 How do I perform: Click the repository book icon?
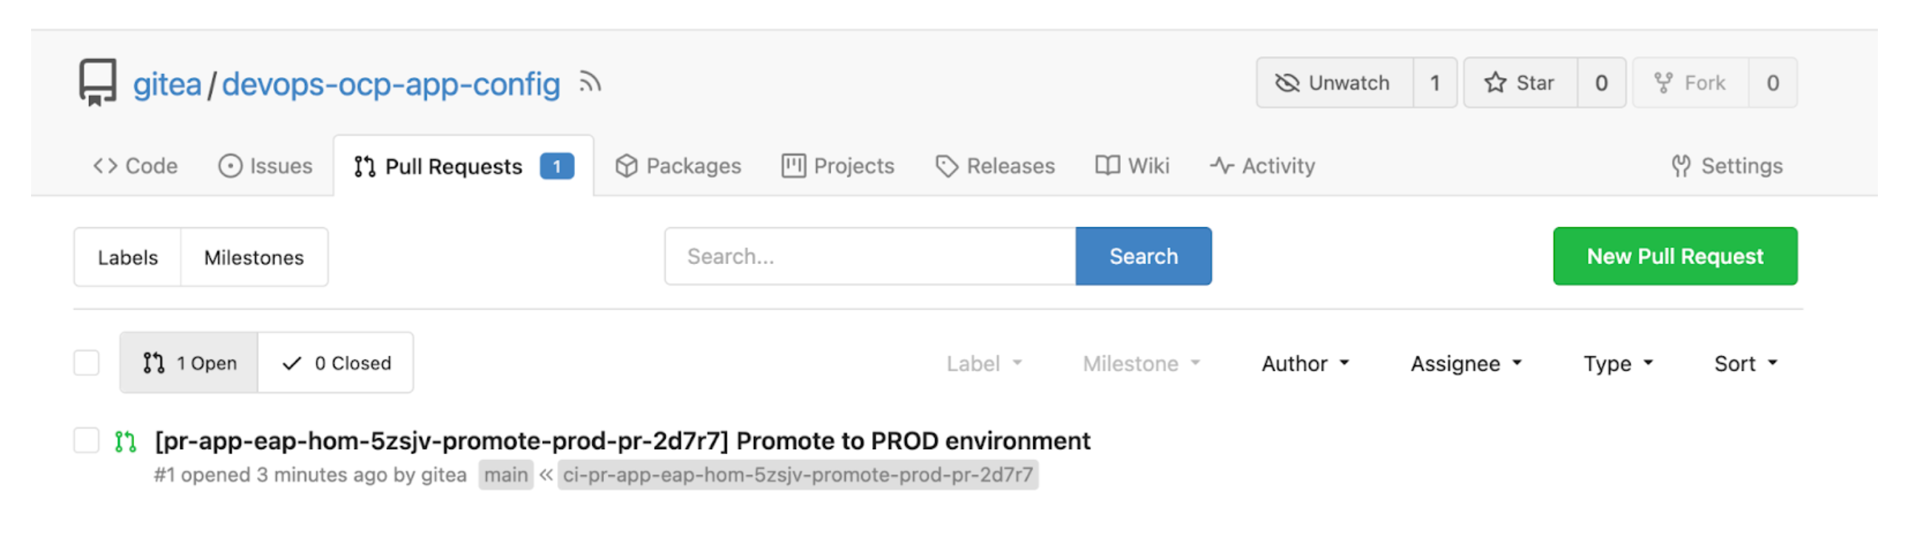pos(98,82)
